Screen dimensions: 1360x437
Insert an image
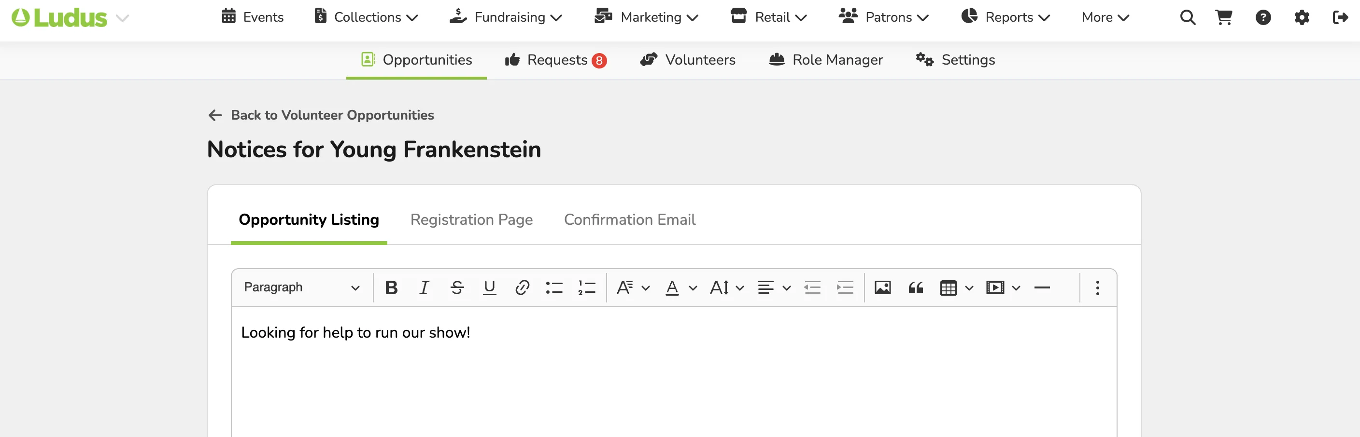tap(883, 288)
